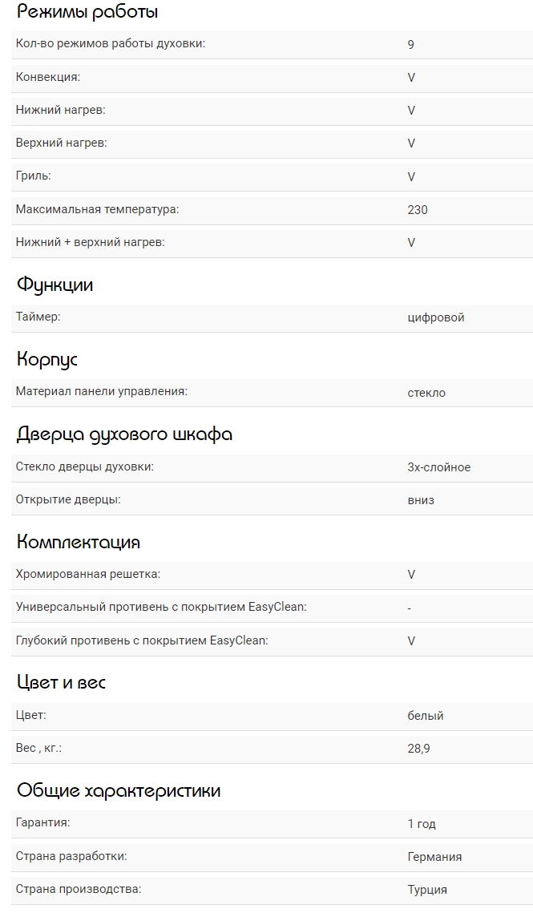This screenshot has height=917, width=533.
Task: Click the "Комплектация" section heading
Action: [79, 542]
